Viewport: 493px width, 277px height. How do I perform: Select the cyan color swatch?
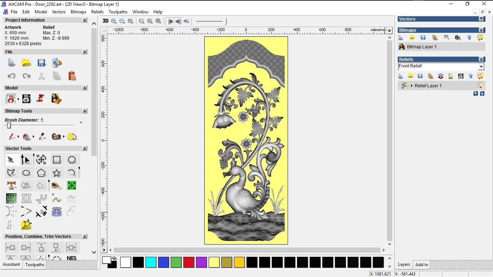pyautogui.click(x=151, y=262)
